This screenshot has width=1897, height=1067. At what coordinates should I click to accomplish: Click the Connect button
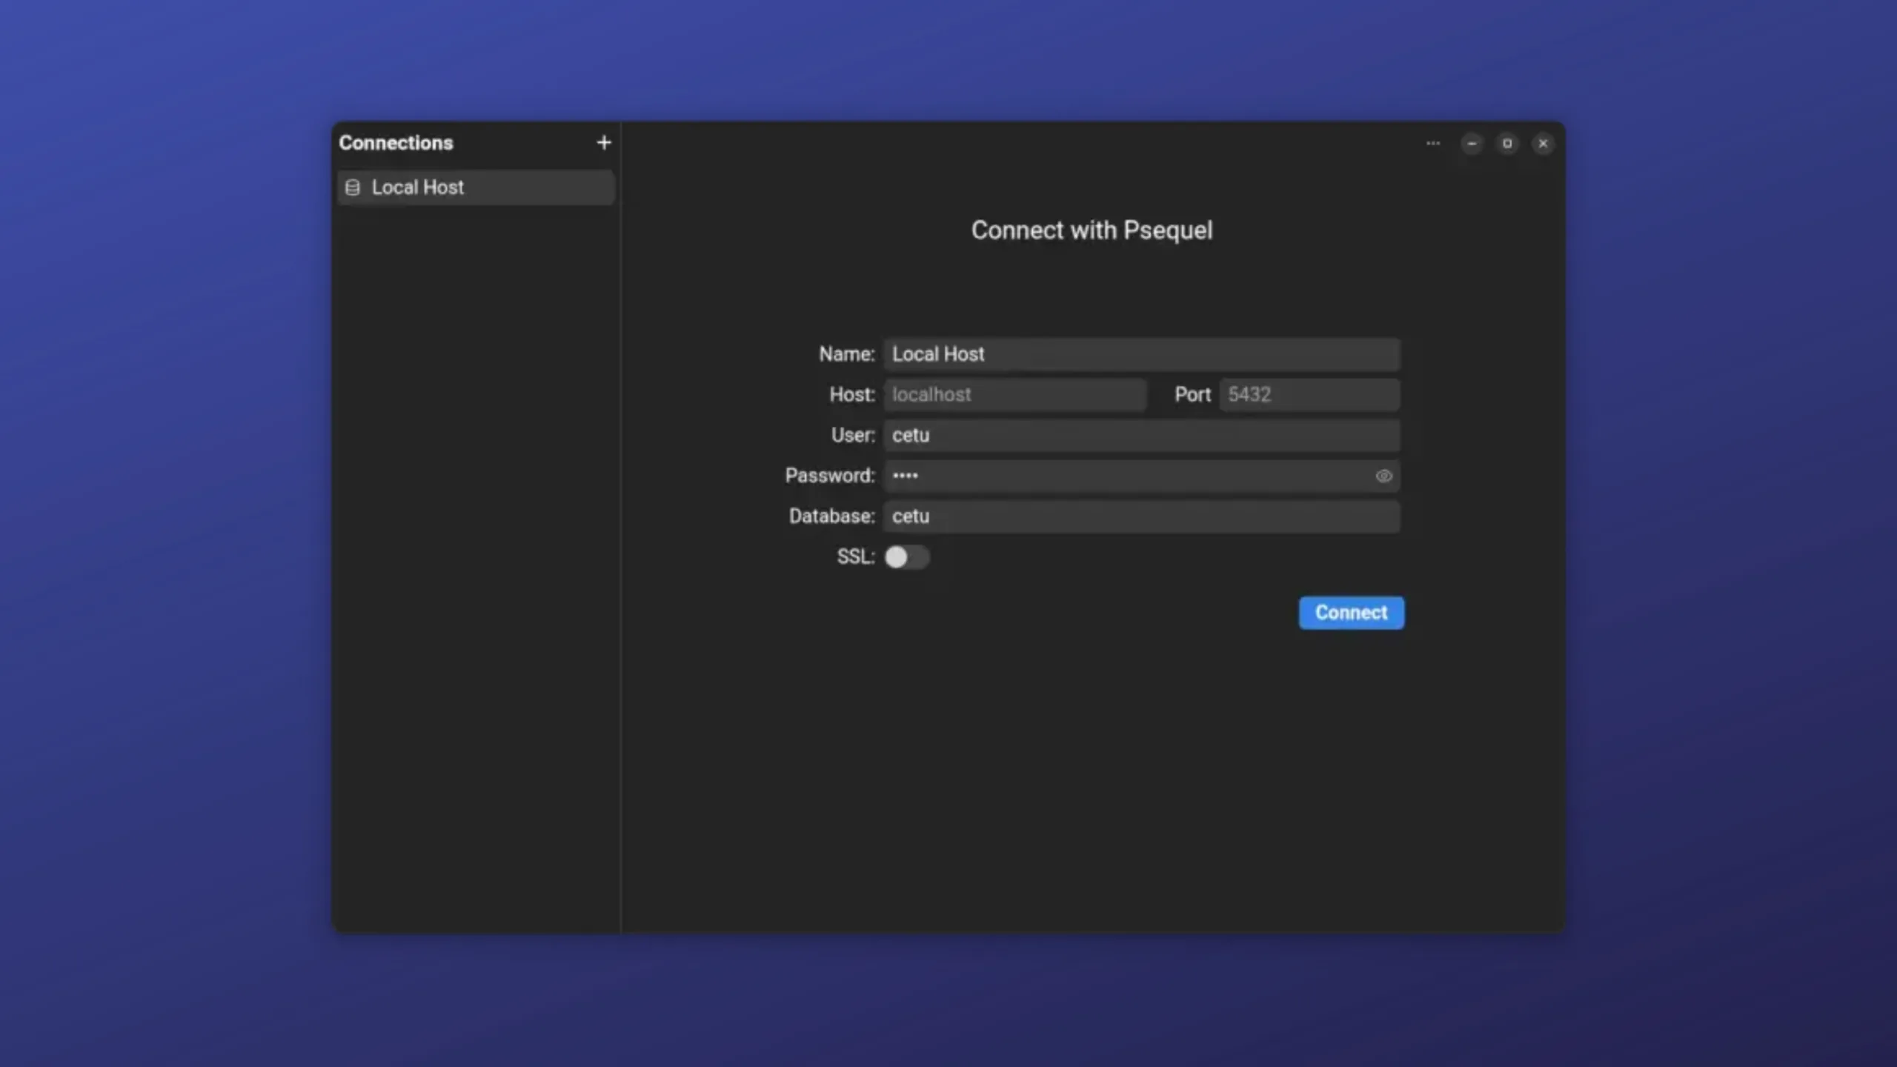click(1351, 613)
